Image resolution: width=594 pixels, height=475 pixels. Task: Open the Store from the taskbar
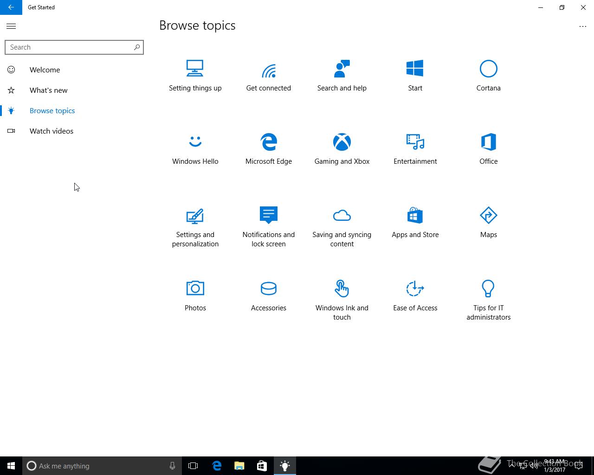point(262,466)
